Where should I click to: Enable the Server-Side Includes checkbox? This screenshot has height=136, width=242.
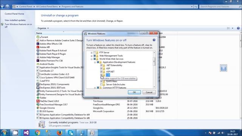pyautogui.click(x=101, y=85)
